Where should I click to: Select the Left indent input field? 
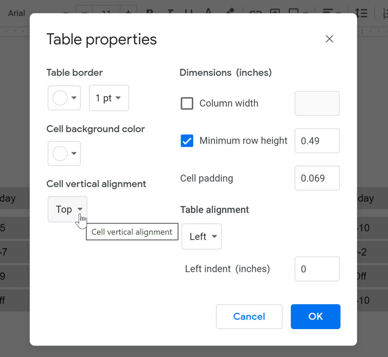(317, 269)
